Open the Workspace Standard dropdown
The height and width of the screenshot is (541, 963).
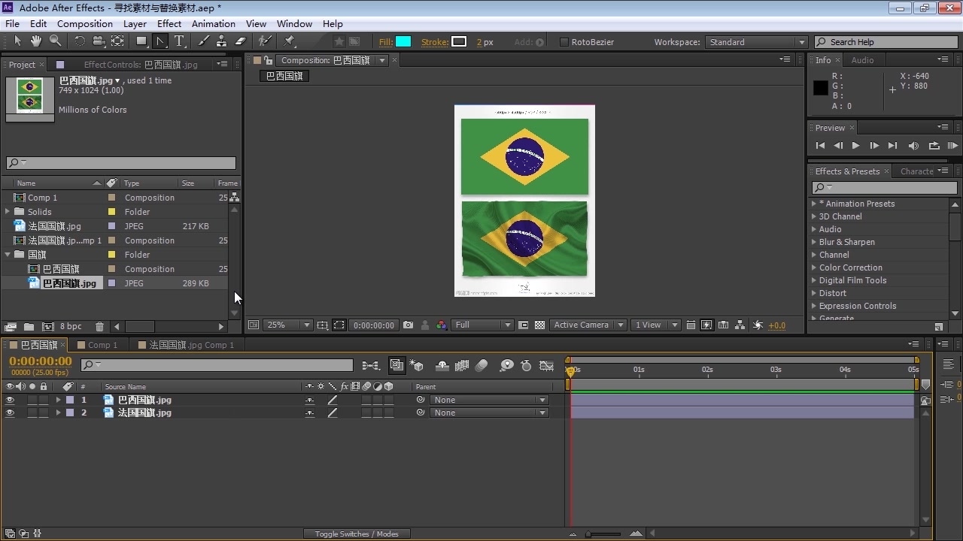pos(757,42)
